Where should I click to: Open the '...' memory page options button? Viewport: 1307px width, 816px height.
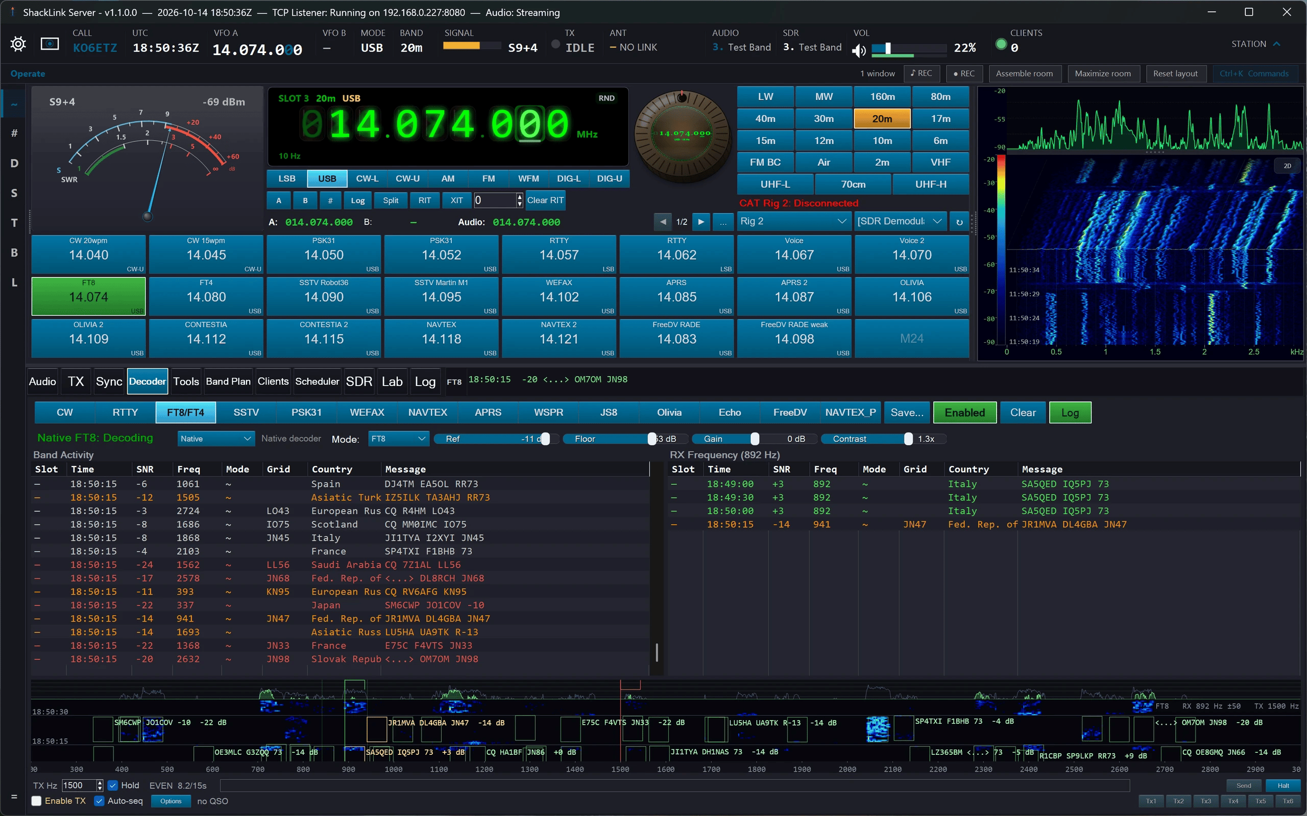click(722, 222)
